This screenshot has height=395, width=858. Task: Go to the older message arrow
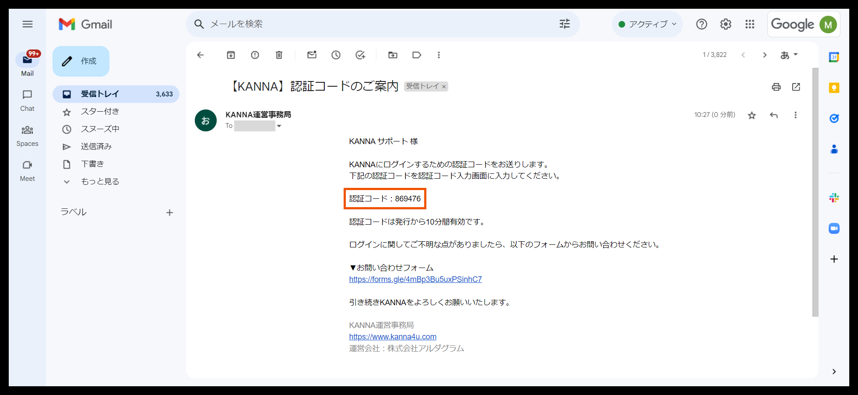[x=765, y=55]
